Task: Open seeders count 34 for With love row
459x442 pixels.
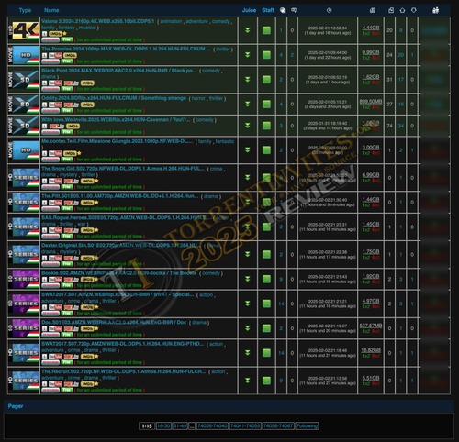Action: [x=401, y=126]
